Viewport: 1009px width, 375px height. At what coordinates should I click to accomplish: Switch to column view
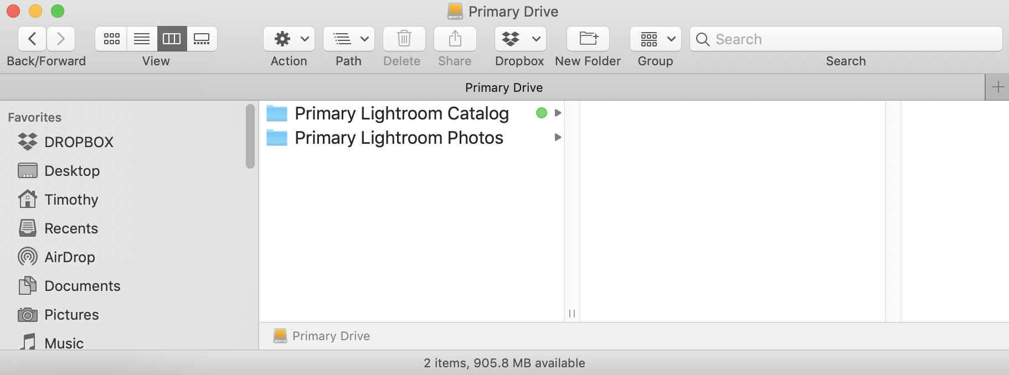coord(172,39)
